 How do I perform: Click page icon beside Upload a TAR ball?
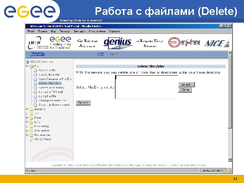pos(35,92)
